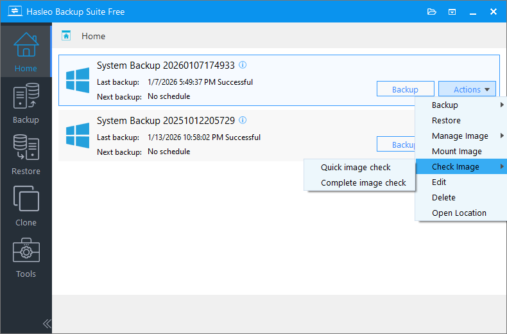Run Quick image check
The width and height of the screenshot is (507, 334).
[x=359, y=168]
